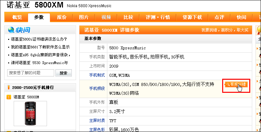Open the 图片 tab
This screenshot has height=132, width=261.
[x=84, y=17]
